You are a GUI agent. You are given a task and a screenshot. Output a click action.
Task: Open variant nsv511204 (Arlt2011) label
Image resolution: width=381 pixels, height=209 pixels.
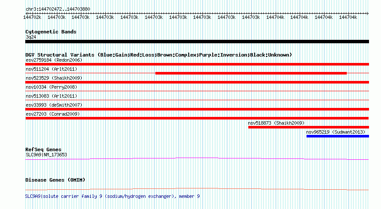(51, 69)
